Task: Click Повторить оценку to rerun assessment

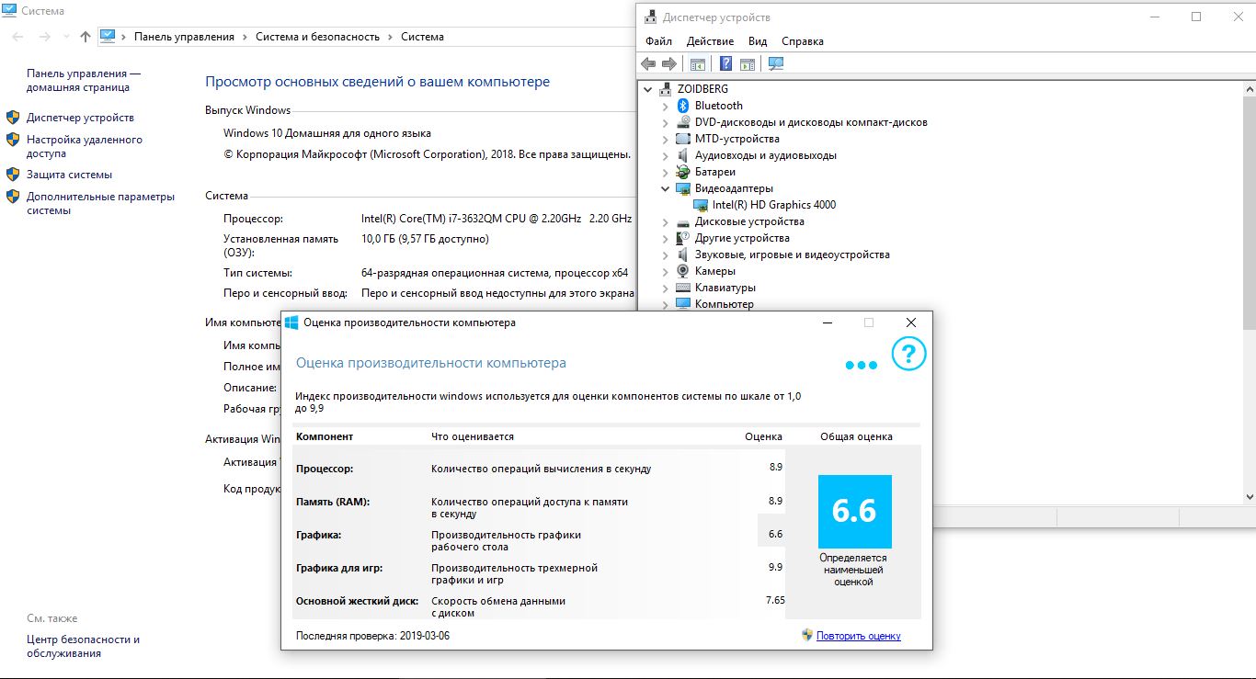Action: (859, 636)
